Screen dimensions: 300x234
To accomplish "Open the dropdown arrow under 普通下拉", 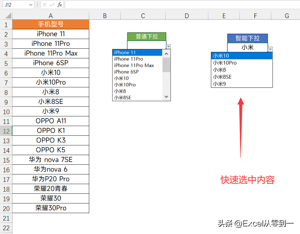I will coord(168,46).
